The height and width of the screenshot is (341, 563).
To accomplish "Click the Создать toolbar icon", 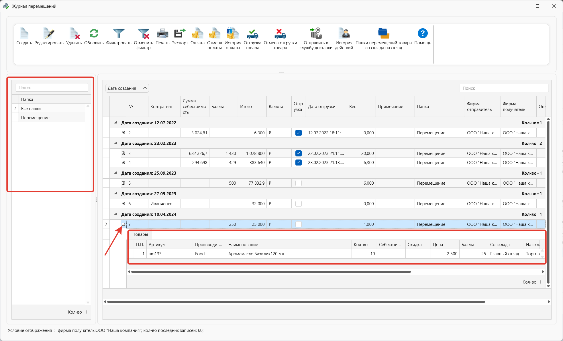I will [24, 34].
